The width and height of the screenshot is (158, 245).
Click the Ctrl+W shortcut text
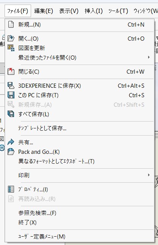tap(135, 72)
